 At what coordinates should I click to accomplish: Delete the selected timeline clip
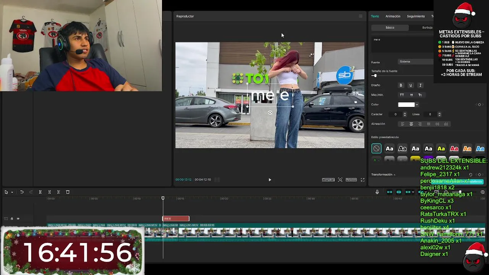point(68,192)
